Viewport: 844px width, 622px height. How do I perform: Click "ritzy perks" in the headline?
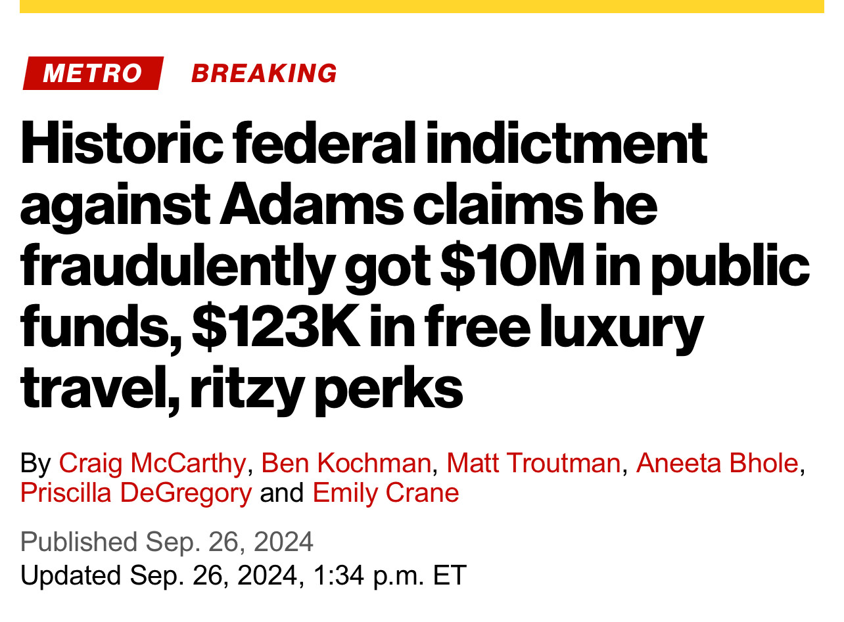coord(327,388)
